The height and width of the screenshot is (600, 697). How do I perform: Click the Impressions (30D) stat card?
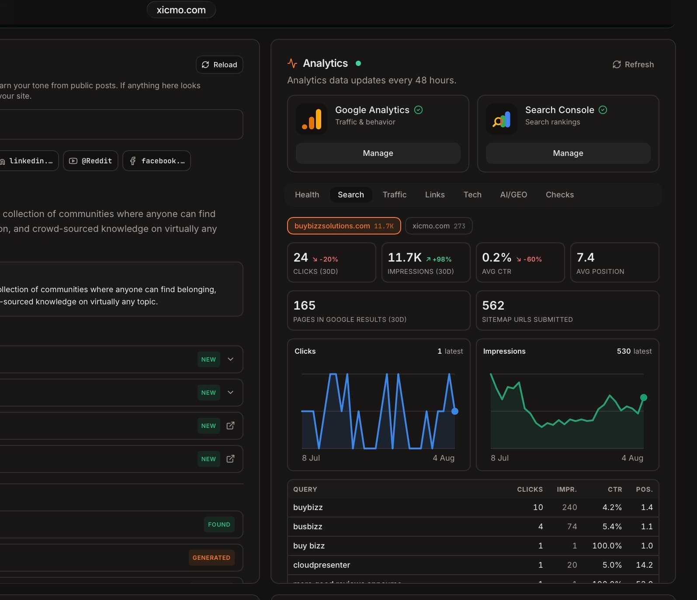coord(426,262)
